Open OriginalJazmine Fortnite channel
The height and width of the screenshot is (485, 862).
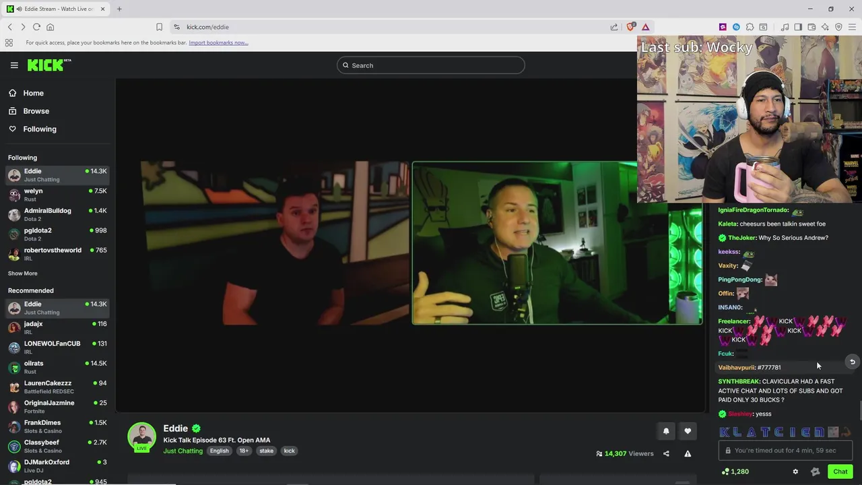pos(57,406)
